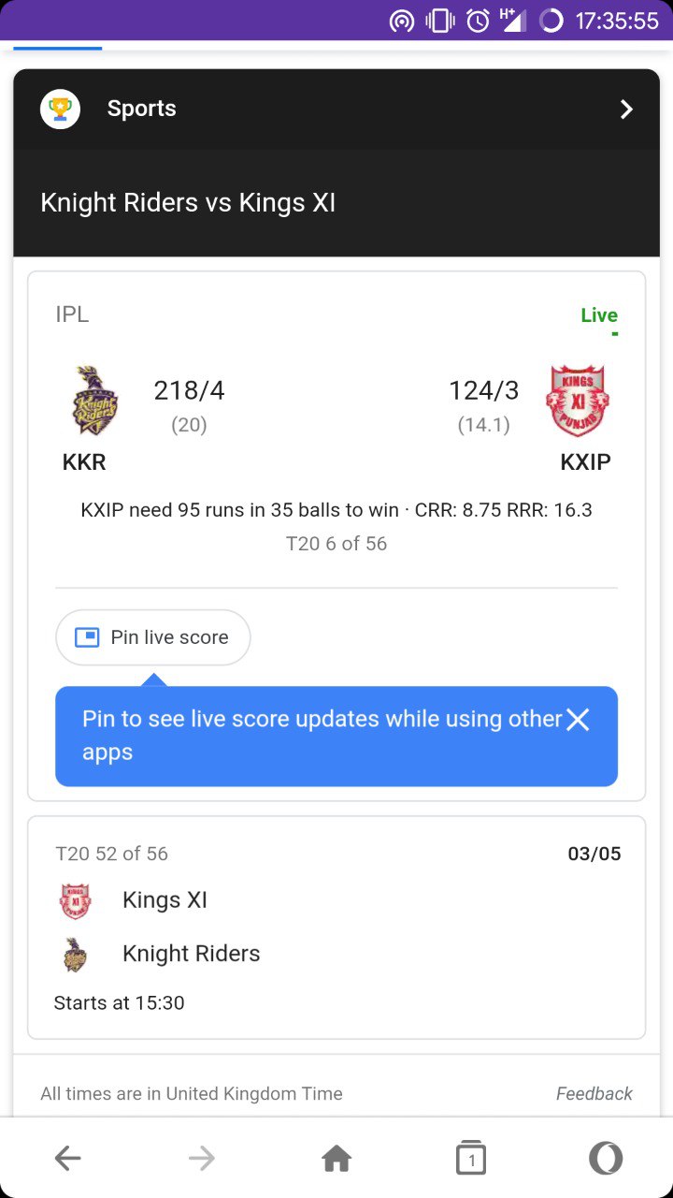The image size is (673, 1198).
Task: Open Knight Riders vs Kings XI header
Action: [x=188, y=203]
